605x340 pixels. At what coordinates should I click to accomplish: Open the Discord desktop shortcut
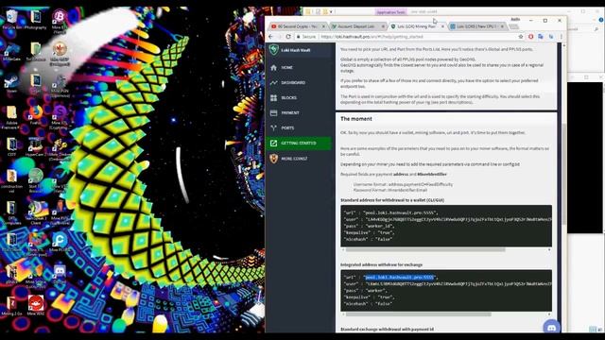60,274
